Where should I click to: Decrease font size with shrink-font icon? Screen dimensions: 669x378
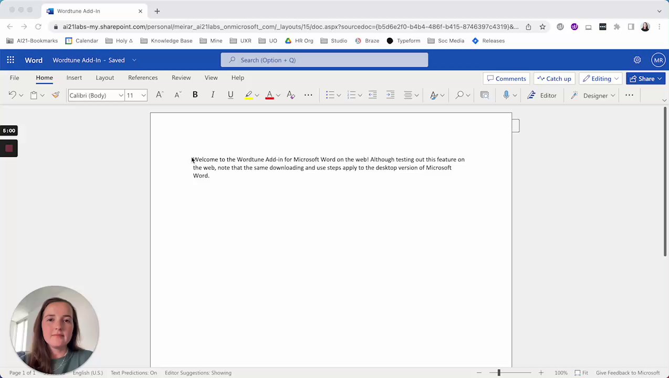177,95
